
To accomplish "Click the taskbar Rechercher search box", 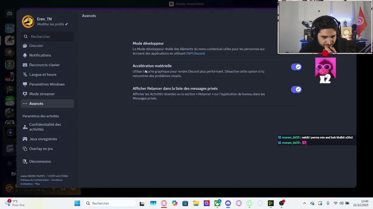I will tap(109, 203).
